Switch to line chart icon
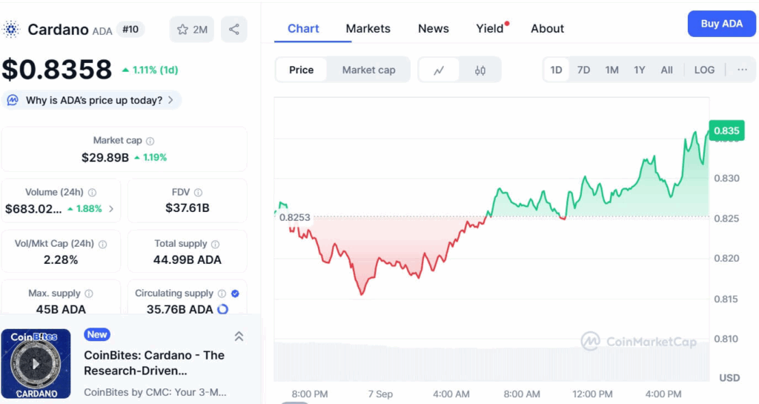Image resolution: width=759 pixels, height=404 pixels. 439,70
